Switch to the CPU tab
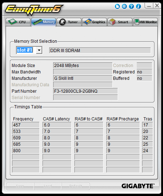Viewport: 163px width, 196px height. coord(18,22)
